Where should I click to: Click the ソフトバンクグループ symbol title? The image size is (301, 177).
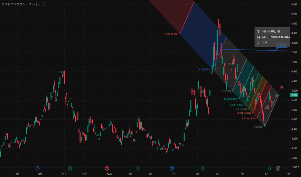point(16,4)
